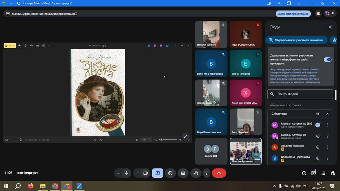Open the three-dot more options call menu

click(x=207, y=173)
